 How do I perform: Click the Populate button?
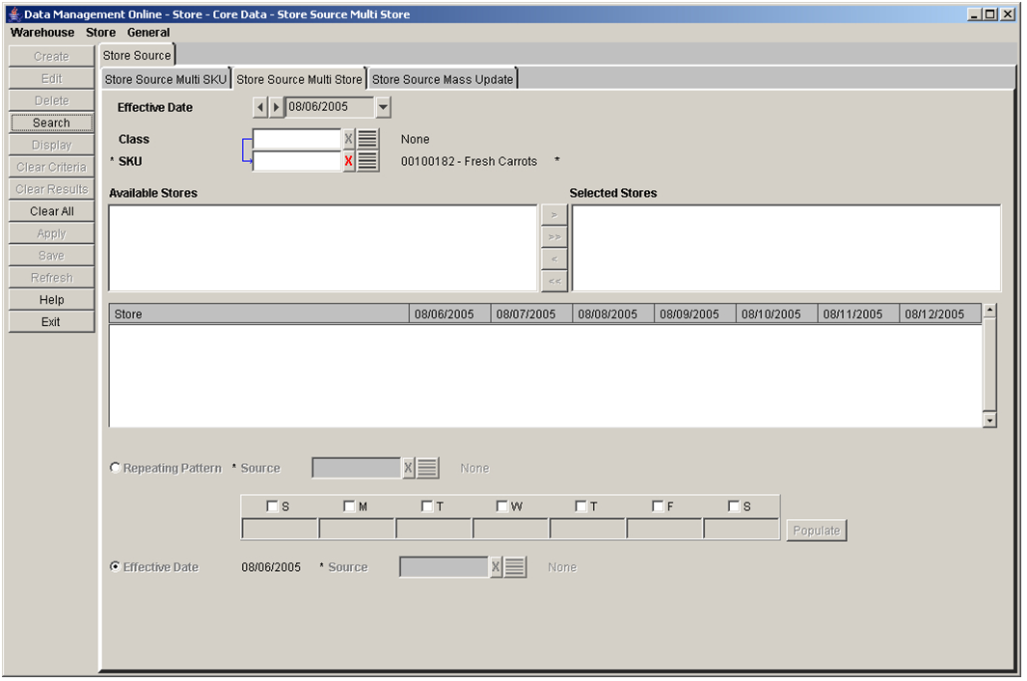pyautogui.click(x=817, y=531)
